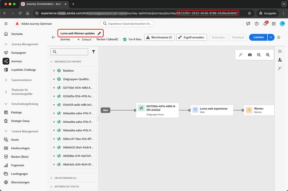288x191 pixels.
Task: Take a canvas snapshot with camera icon
Action: [x=250, y=55]
